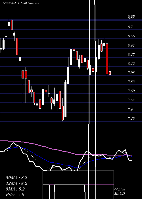The image size is (142, 199).
Task: Click the 8.7 price axis label
Action: 130,27
